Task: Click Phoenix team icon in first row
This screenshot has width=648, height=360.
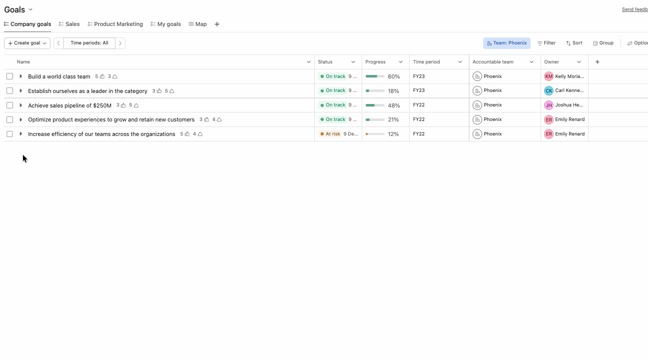Action: pyautogui.click(x=477, y=76)
